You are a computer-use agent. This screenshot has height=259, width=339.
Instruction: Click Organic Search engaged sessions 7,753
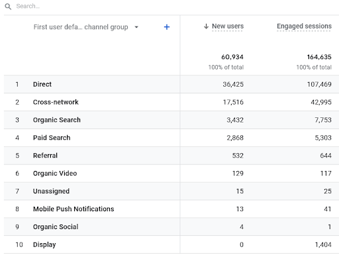[323, 120]
